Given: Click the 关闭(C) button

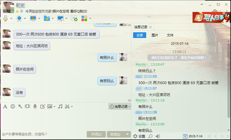Looking at the screenshot, I should coord(96,134).
